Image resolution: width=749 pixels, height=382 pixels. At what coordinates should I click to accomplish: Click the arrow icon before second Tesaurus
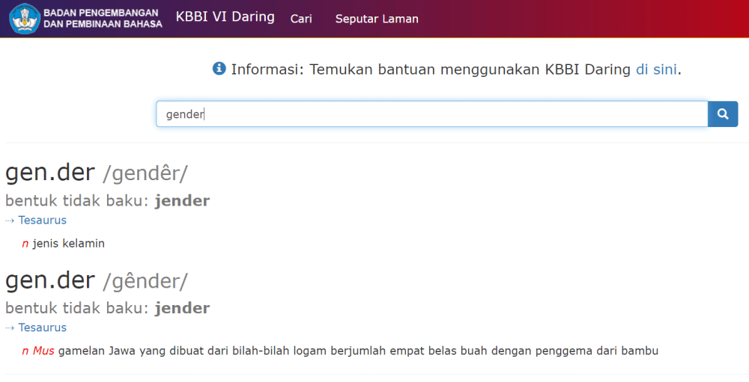click(10, 328)
